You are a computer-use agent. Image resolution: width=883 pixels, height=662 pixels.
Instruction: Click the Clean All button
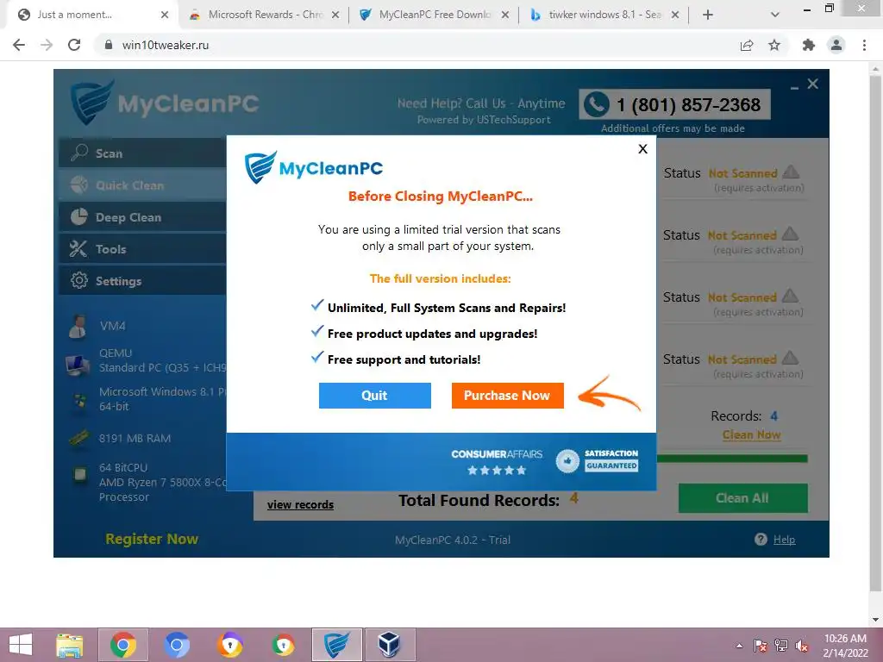(x=742, y=497)
